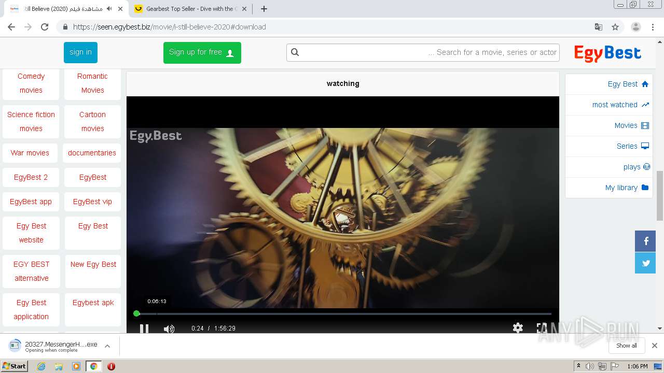Open Chrome three-dot menu
664x373 pixels.
point(653,27)
